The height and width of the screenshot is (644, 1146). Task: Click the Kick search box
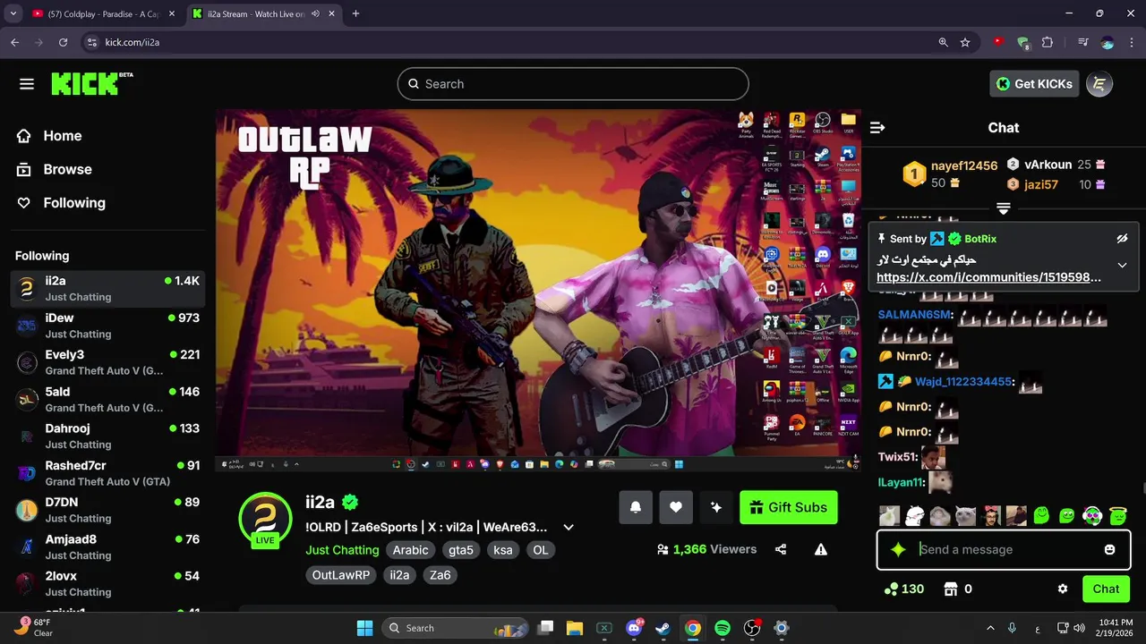point(573,84)
